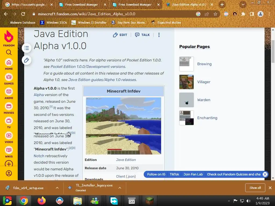Click the plus start-a-wiki icon
275x206 pixels.
coord(9,164)
